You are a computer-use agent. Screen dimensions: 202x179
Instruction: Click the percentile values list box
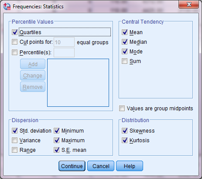(78, 83)
